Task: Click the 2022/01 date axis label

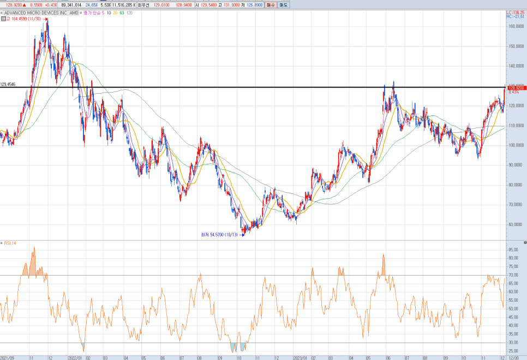Action: point(75,358)
